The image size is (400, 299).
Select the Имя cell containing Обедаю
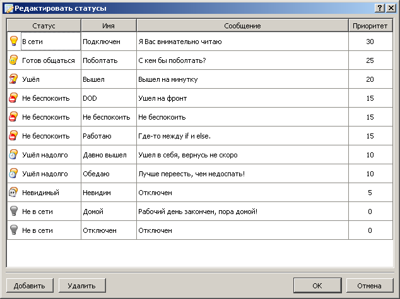pos(108,174)
